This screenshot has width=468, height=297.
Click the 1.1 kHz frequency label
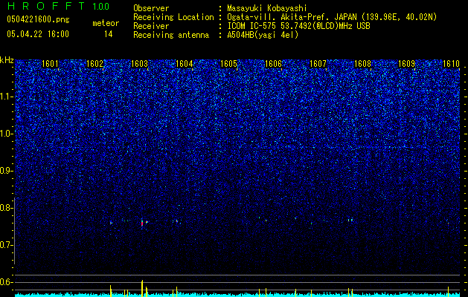pos(7,97)
